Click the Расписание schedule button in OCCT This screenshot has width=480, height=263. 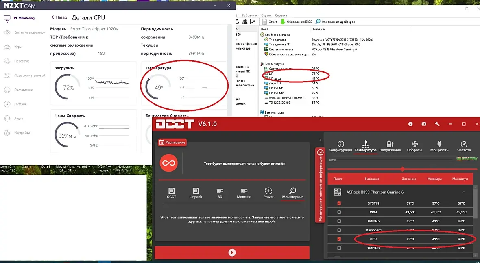click(172, 142)
